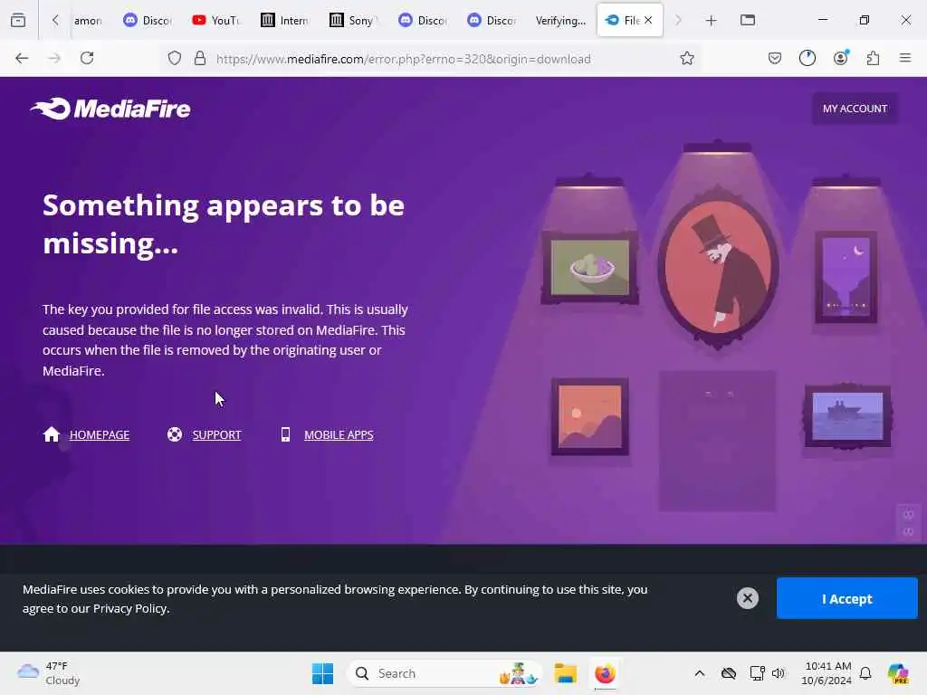Screen dimensions: 927x695
Task: Click the taskbar Search box
Action: (444, 673)
